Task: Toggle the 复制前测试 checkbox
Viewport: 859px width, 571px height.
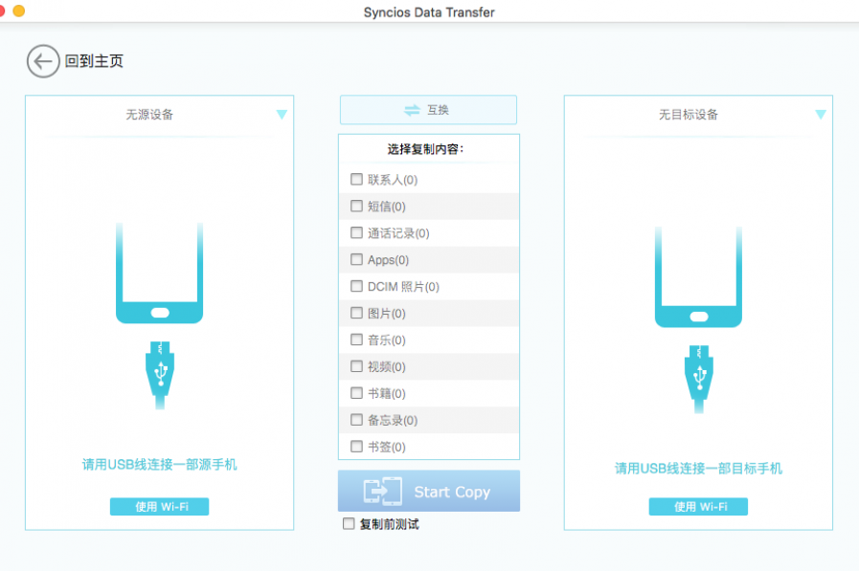Action: tap(349, 524)
